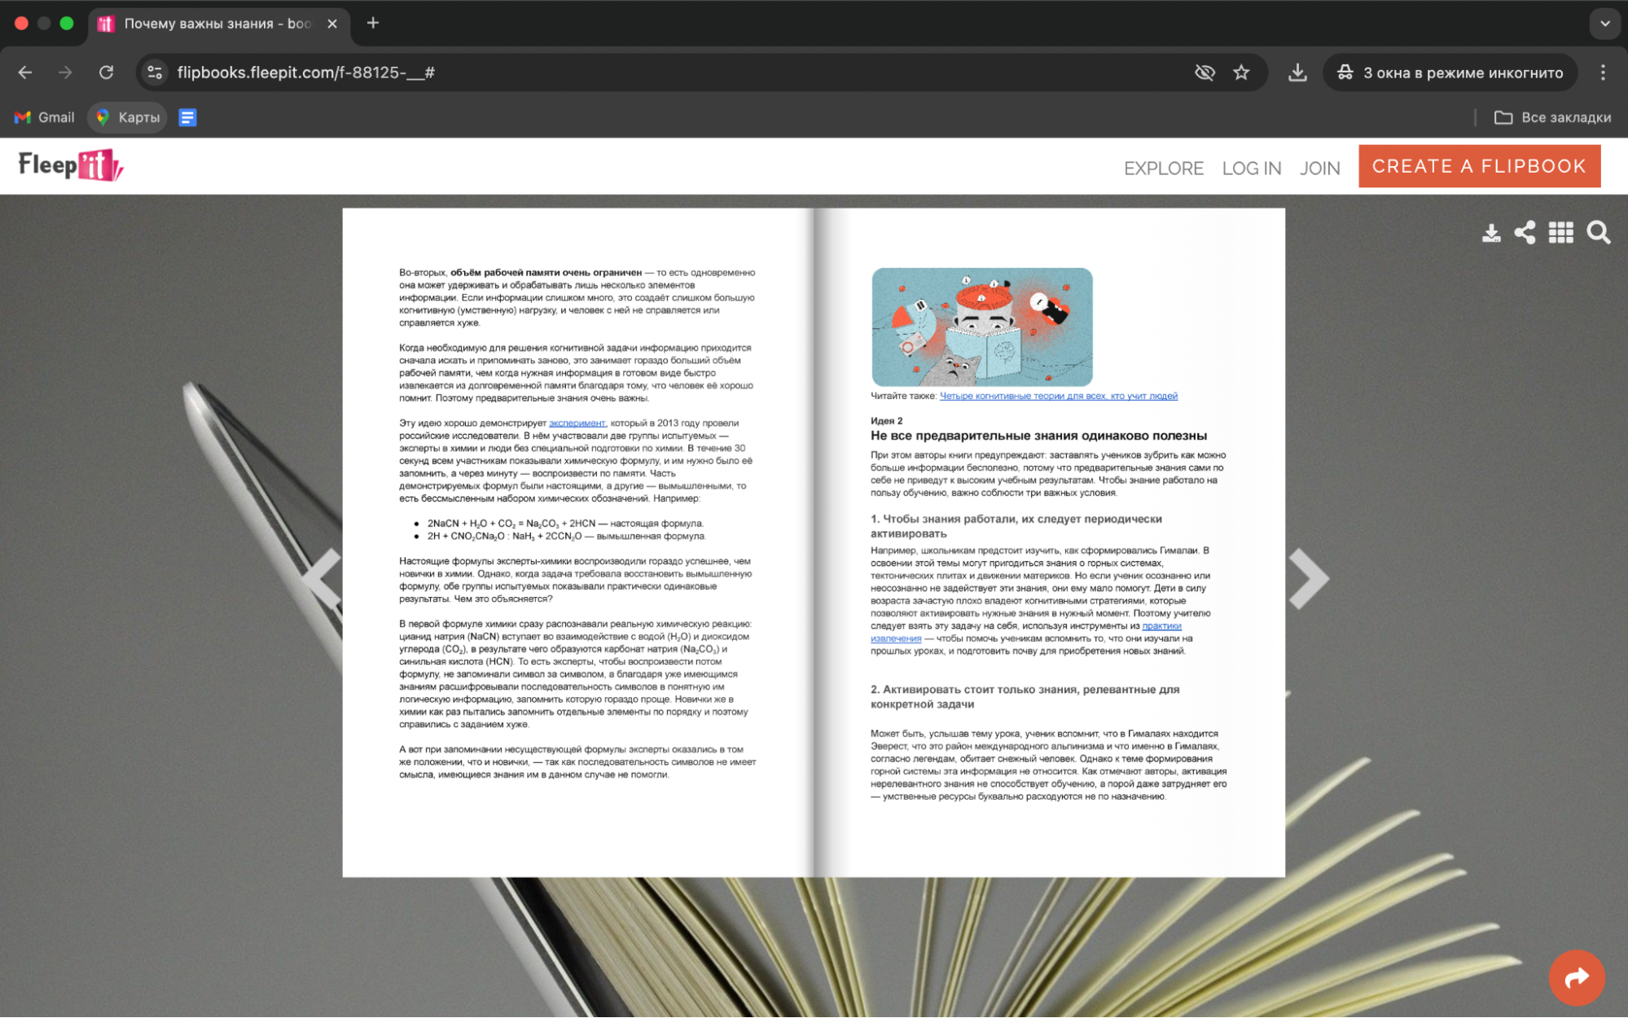1628x1018 pixels.
Task: Reload the current page
Action: click(106, 72)
